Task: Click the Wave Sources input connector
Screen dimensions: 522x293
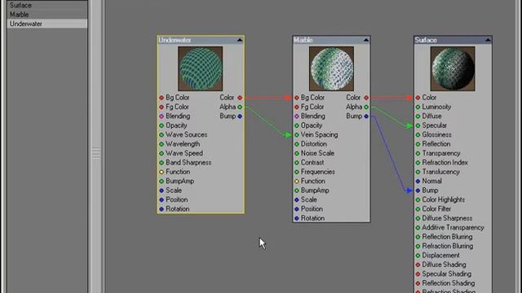Action: coord(161,135)
